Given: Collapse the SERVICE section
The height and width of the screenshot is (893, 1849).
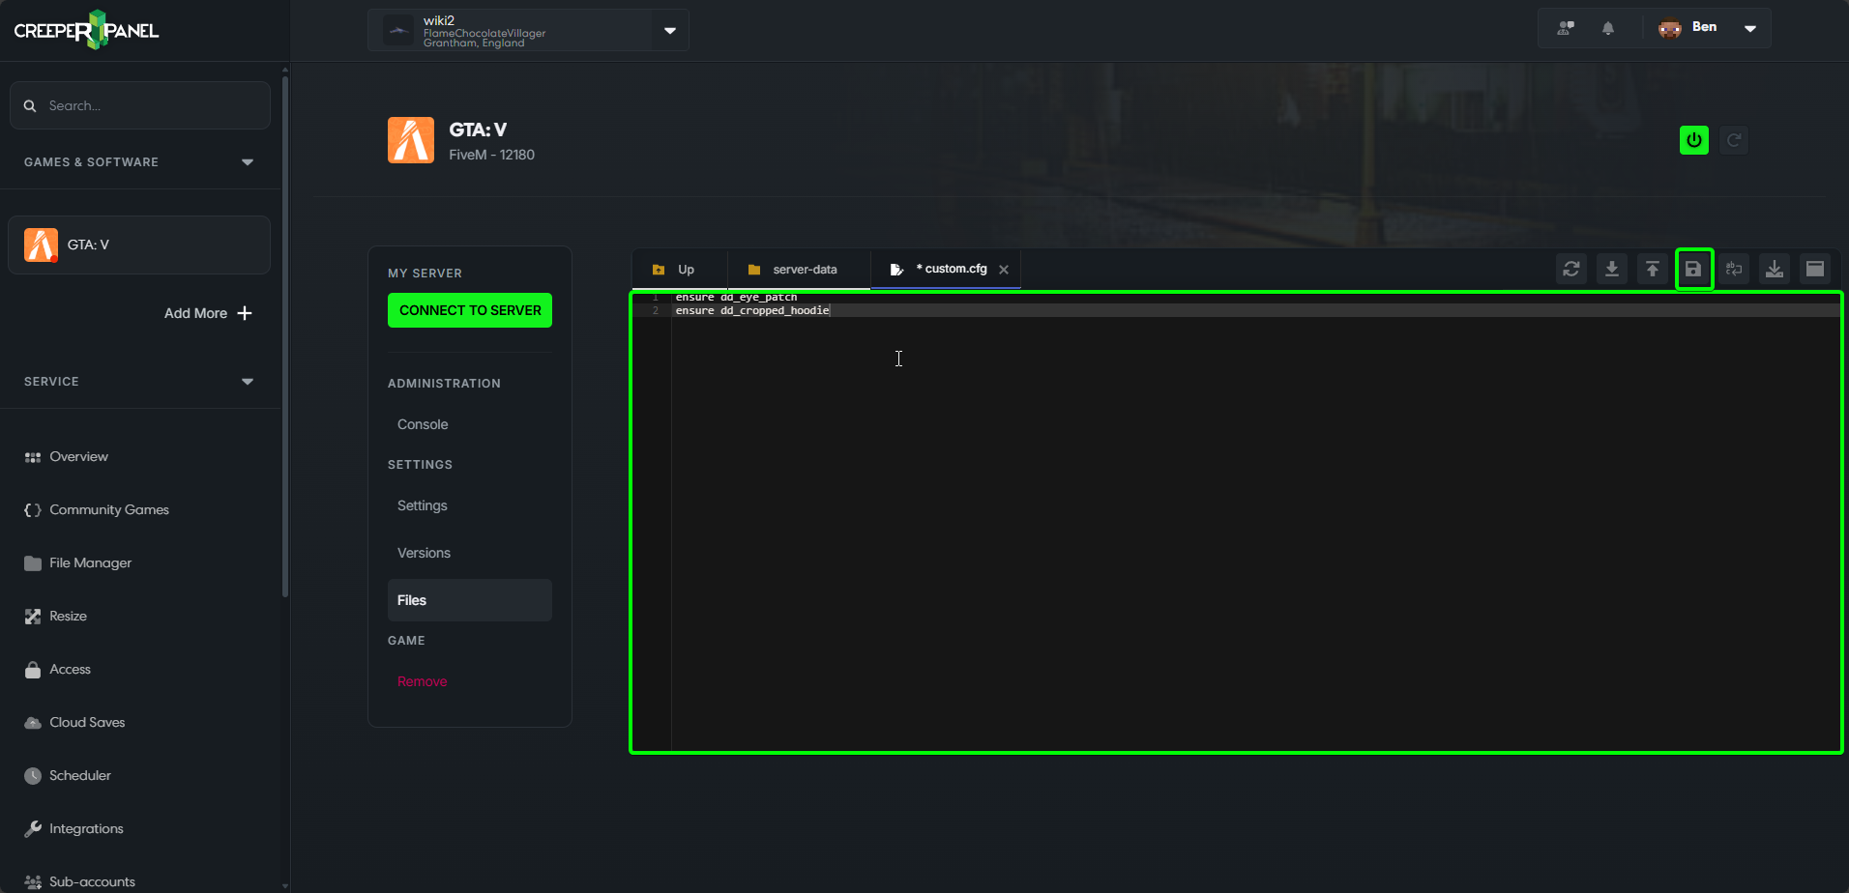Looking at the screenshot, I should click(x=248, y=381).
